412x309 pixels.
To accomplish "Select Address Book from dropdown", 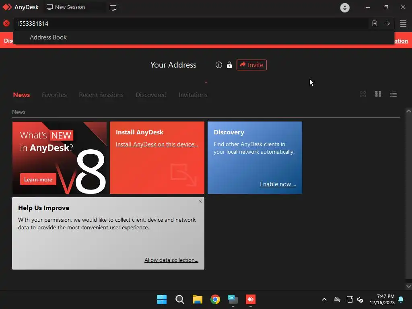I will pyautogui.click(x=48, y=37).
